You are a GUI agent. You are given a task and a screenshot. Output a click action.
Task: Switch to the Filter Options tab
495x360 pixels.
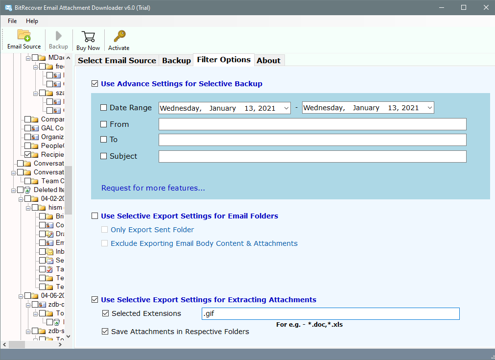tap(223, 60)
